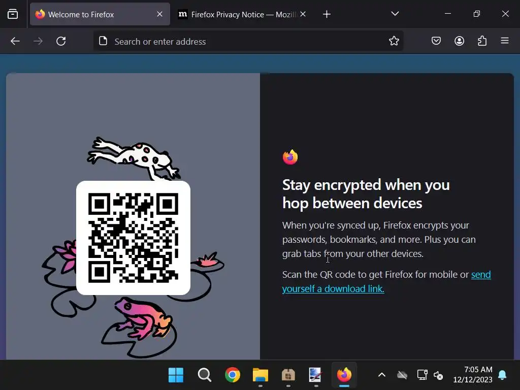Click the page identity icon in the address bar
This screenshot has width=520, height=390.
[x=103, y=41]
